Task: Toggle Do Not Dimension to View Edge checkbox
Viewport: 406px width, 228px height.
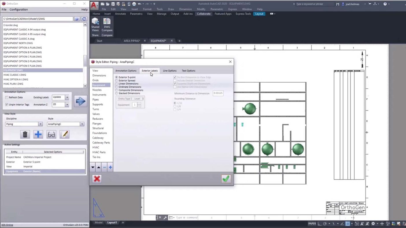Action: [x=175, y=77]
